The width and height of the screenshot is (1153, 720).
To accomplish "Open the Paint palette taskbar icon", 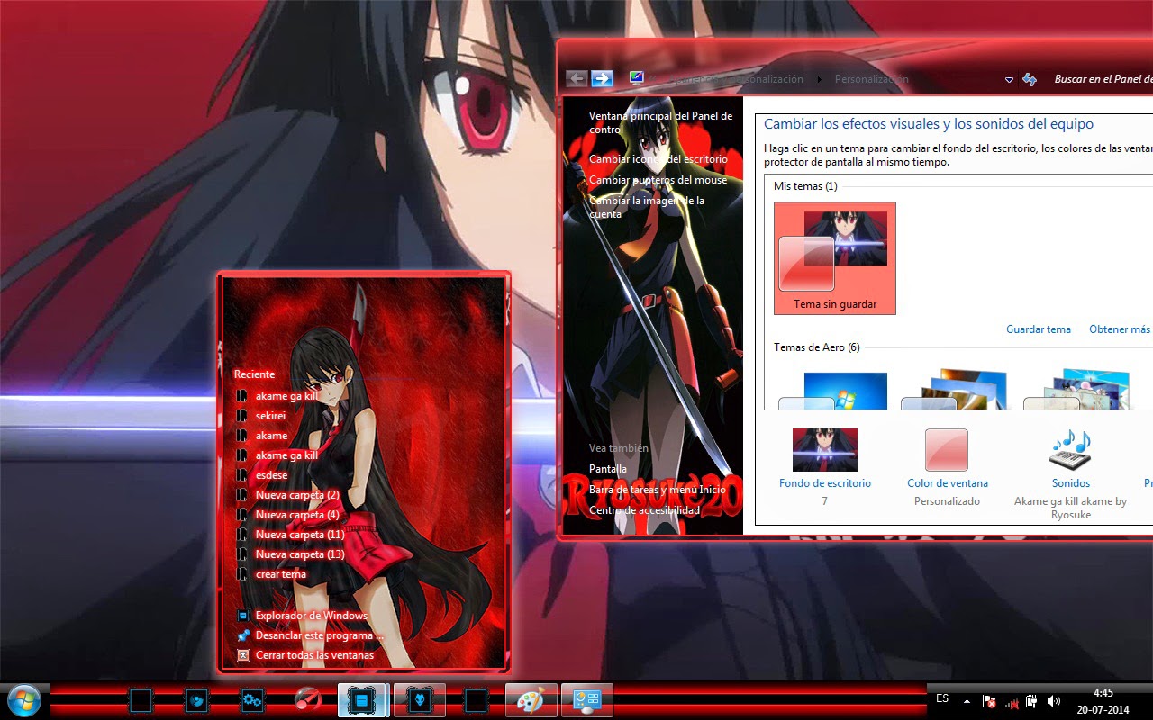I will point(531,700).
